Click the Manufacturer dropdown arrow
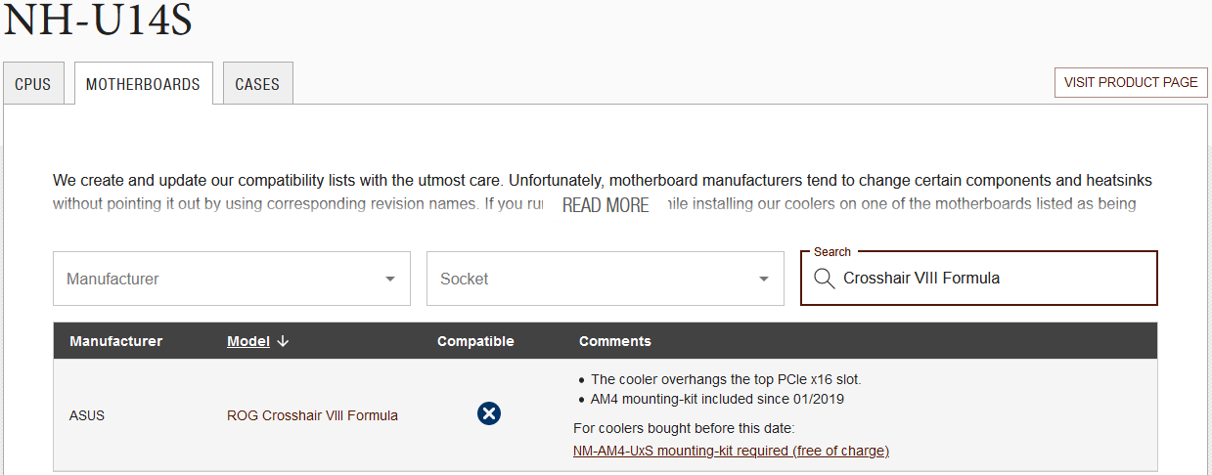 pos(390,280)
